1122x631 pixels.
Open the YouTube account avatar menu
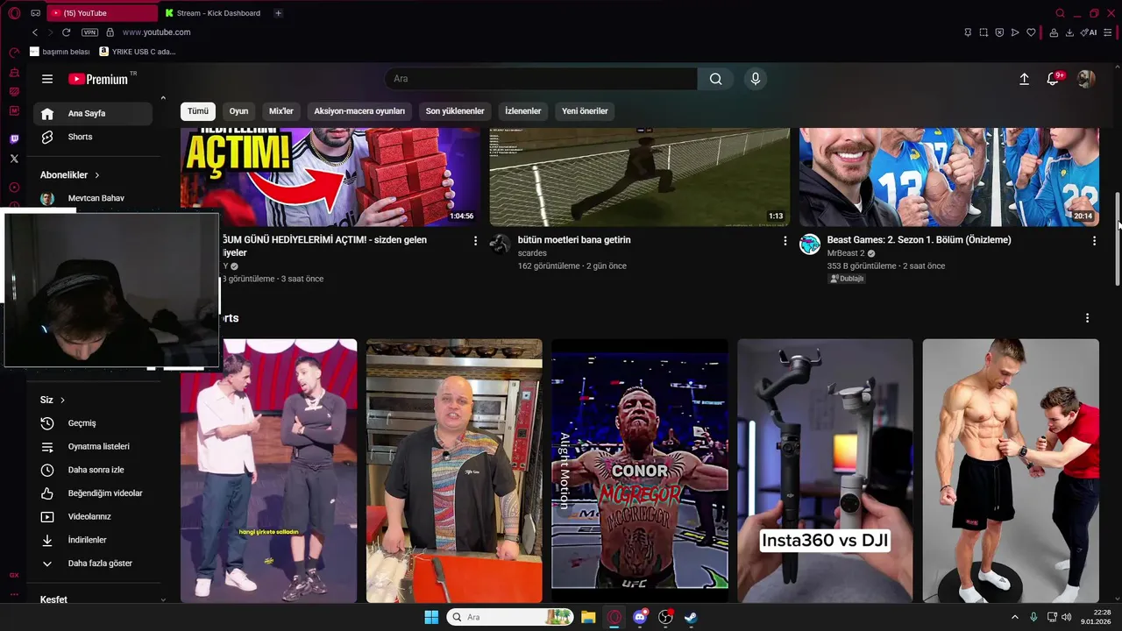[1086, 79]
